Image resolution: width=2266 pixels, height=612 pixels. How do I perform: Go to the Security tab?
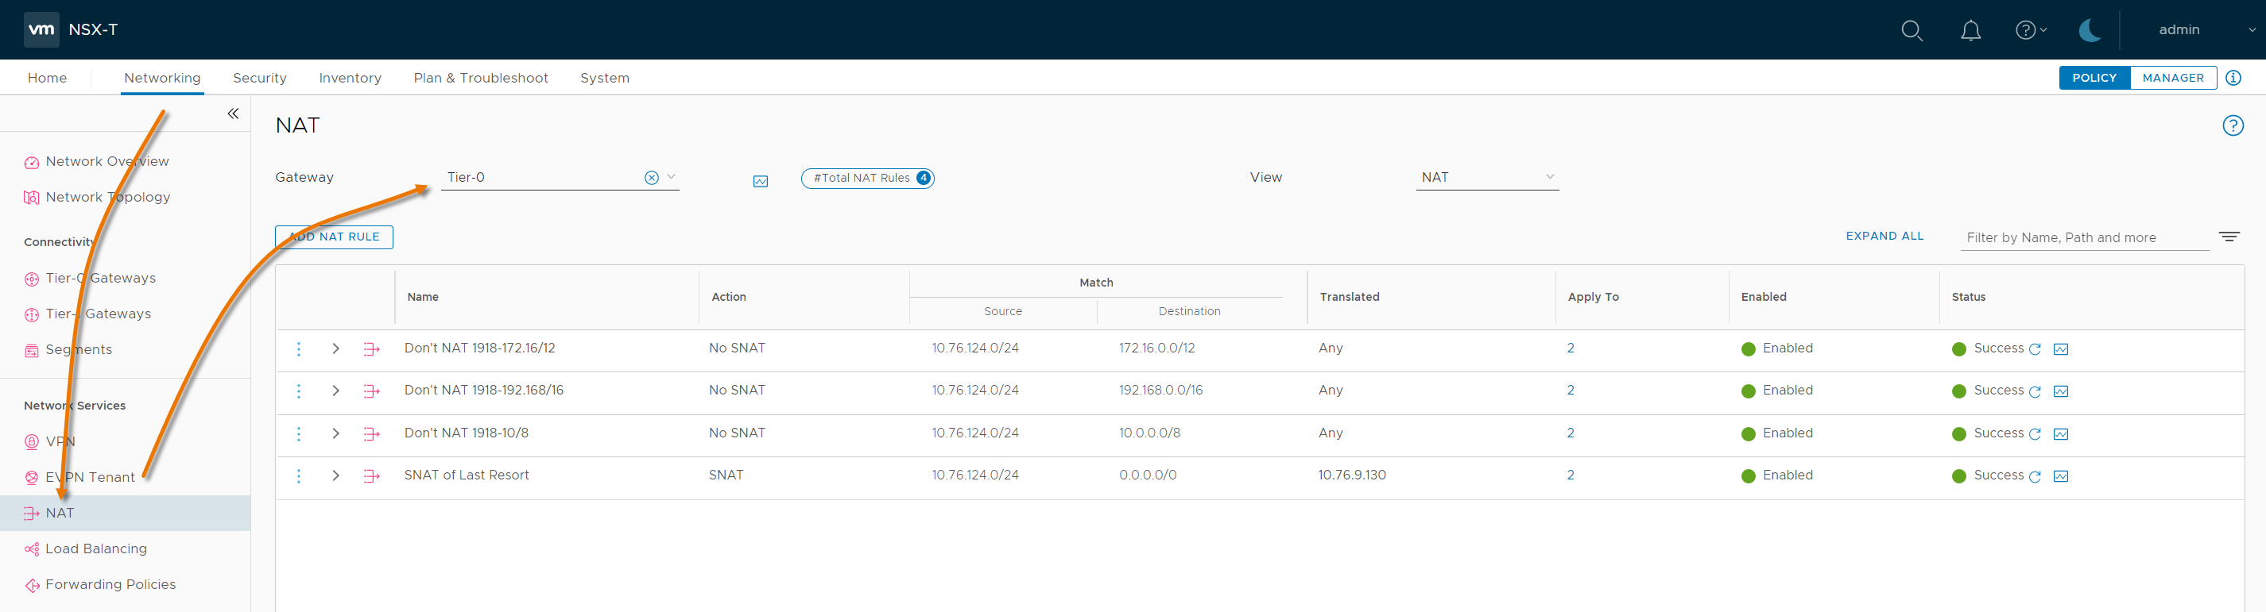(x=259, y=78)
